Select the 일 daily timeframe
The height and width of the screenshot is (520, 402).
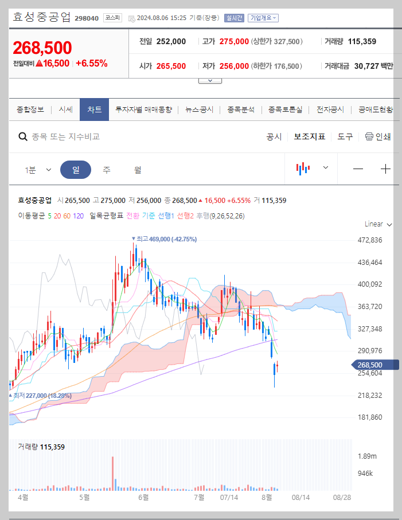point(76,169)
